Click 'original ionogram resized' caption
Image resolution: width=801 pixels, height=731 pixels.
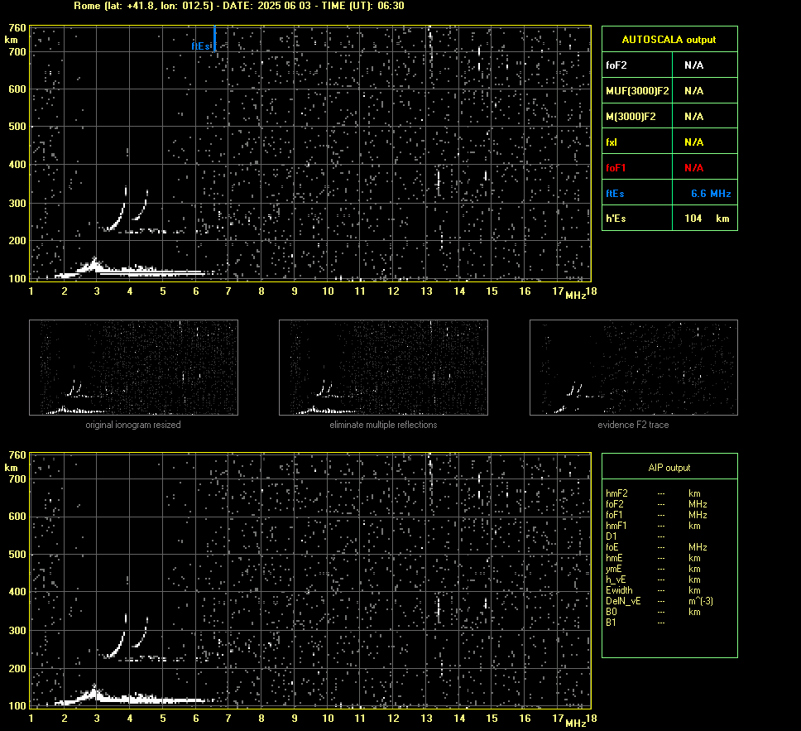coord(133,425)
